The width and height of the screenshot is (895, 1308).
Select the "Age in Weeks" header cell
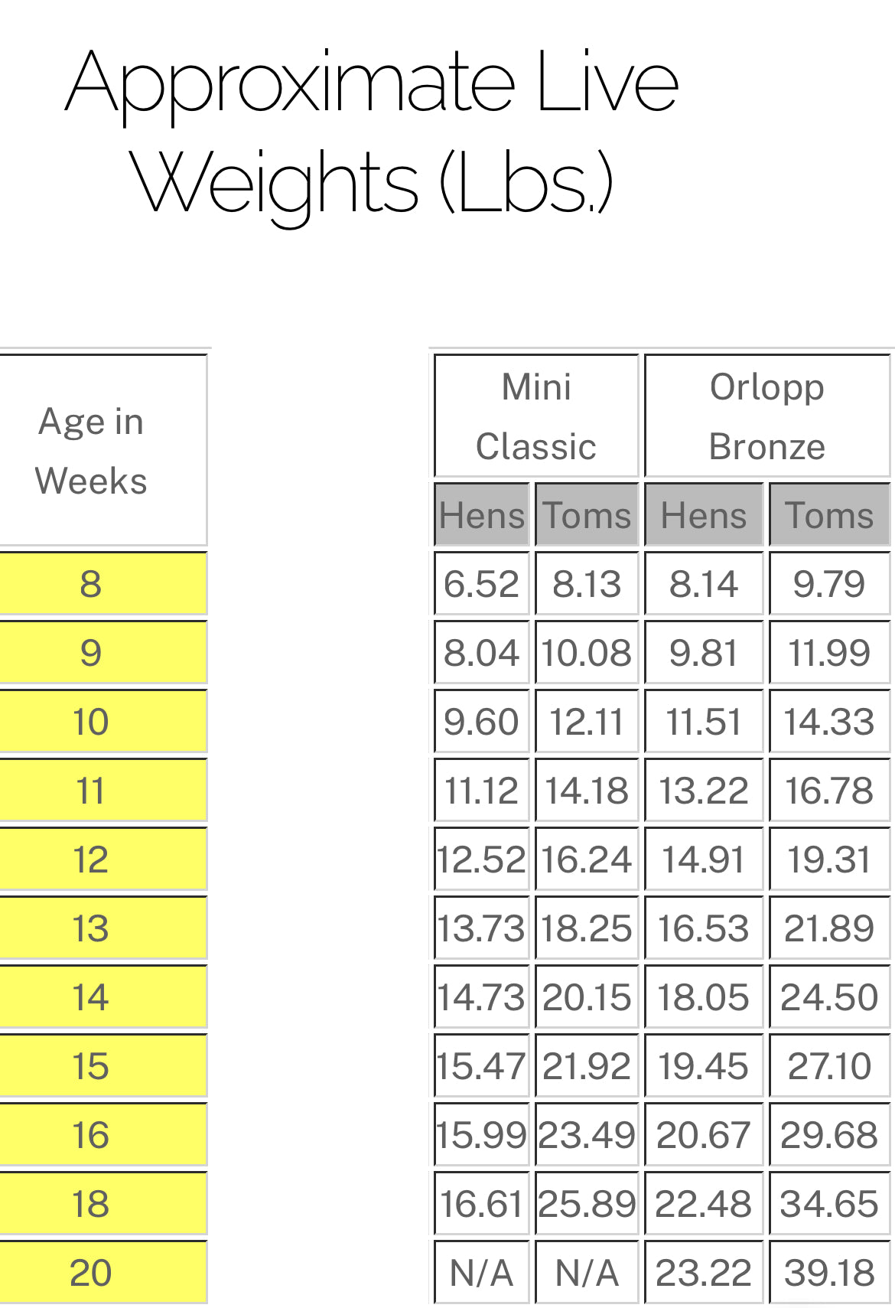(91, 451)
